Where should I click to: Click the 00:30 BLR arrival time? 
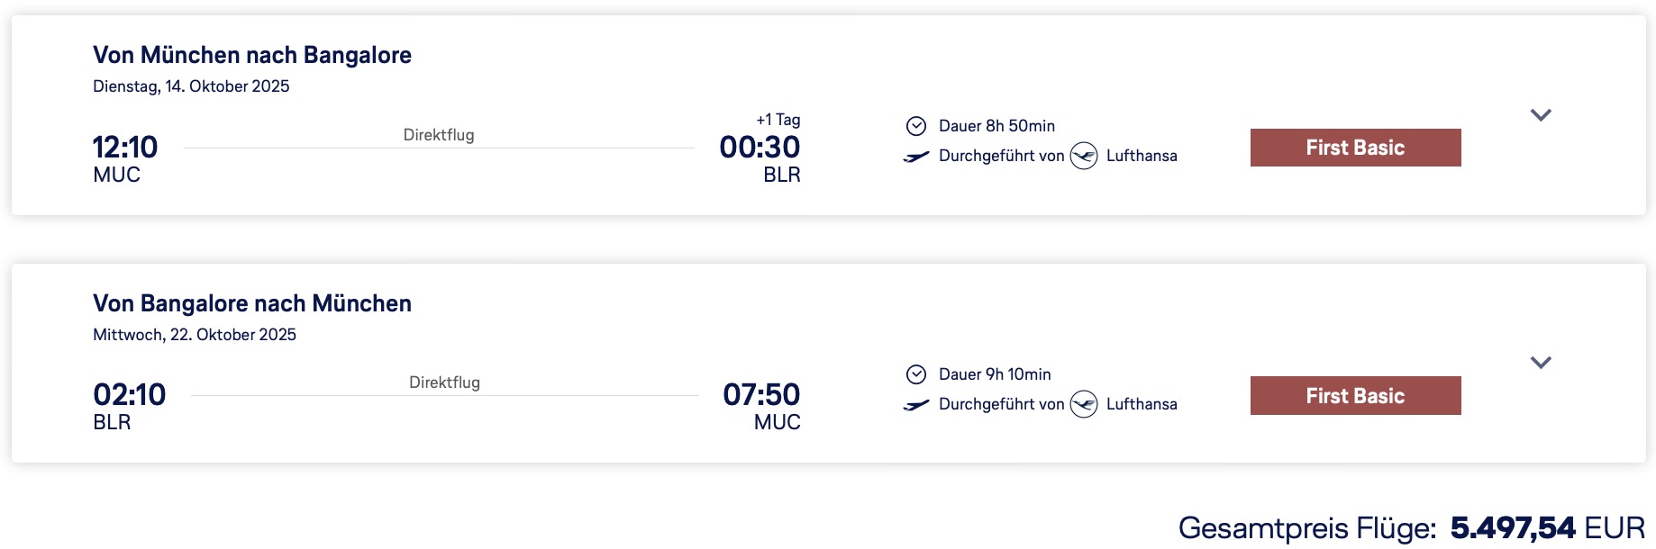point(760,148)
